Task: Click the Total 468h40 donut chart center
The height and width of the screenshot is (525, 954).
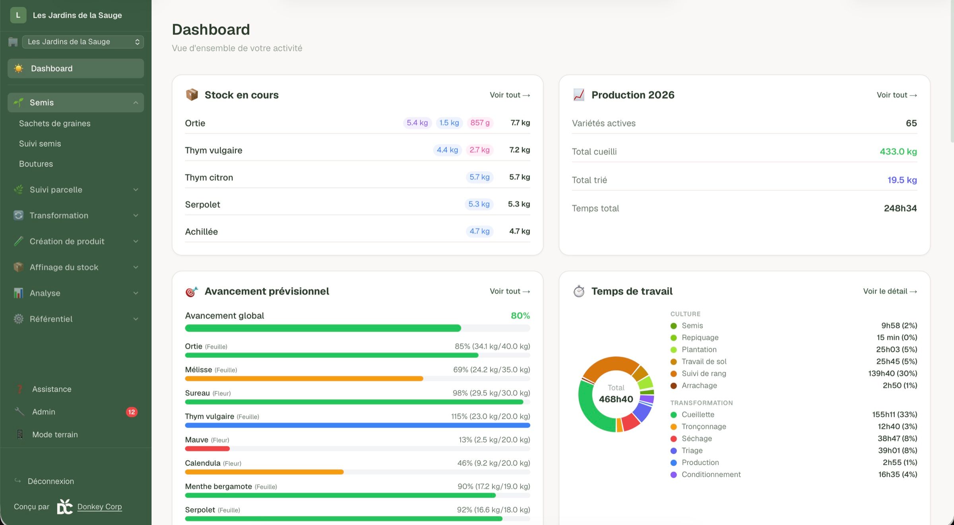Action: 616,394
